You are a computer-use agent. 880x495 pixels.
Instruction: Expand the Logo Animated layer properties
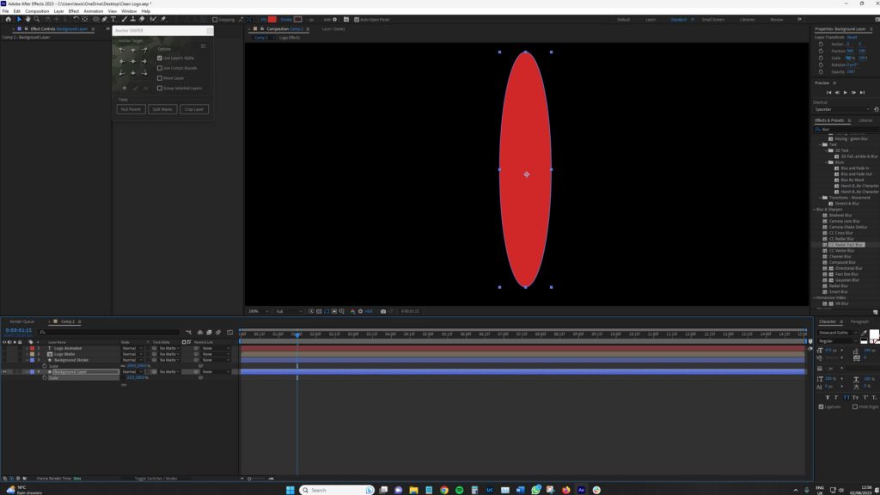[x=27, y=348]
